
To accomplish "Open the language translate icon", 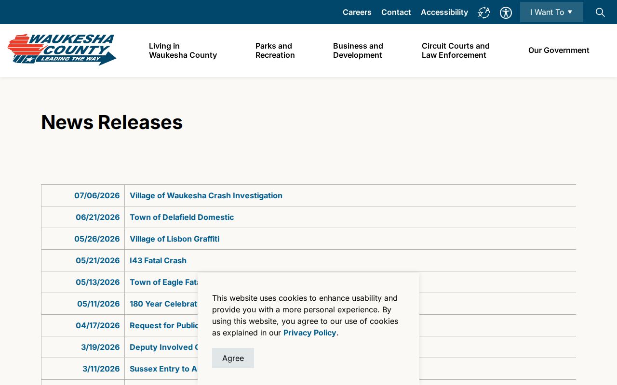I will point(484,13).
